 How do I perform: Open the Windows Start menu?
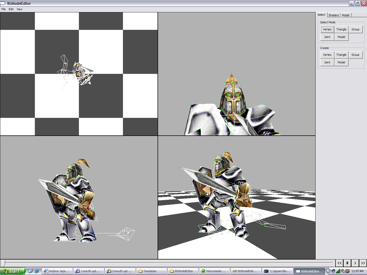click(13, 271)
